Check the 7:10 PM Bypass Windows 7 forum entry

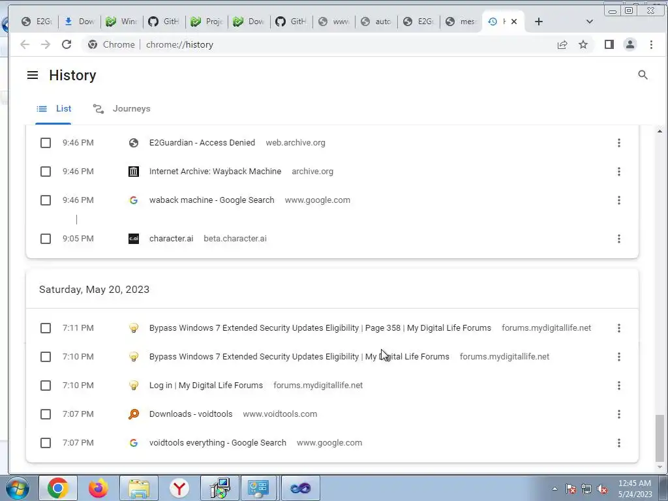[46, 357]
